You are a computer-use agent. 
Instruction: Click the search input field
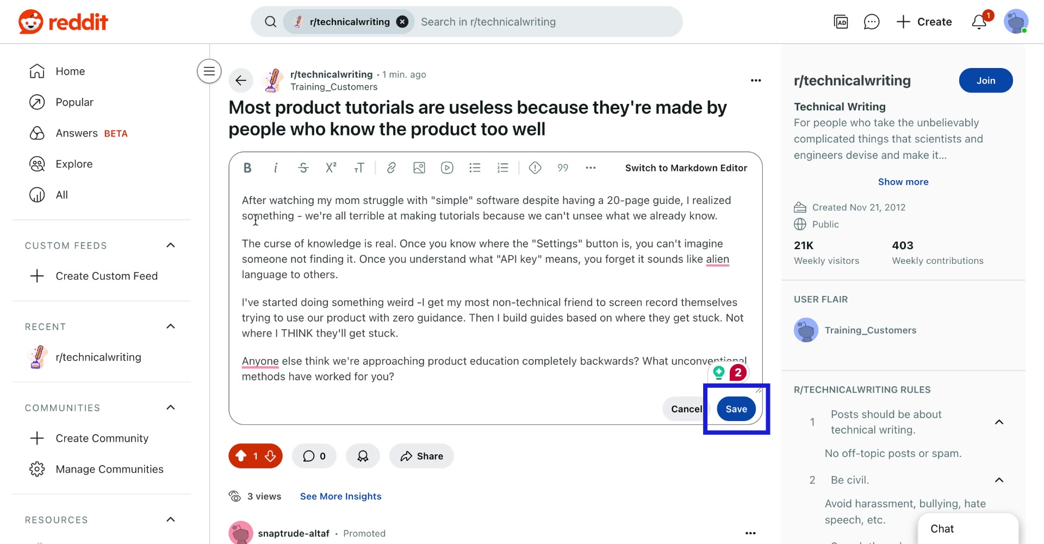[544, 22]
